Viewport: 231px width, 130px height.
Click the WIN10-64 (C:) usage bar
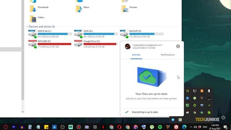[x=55, y=34]
